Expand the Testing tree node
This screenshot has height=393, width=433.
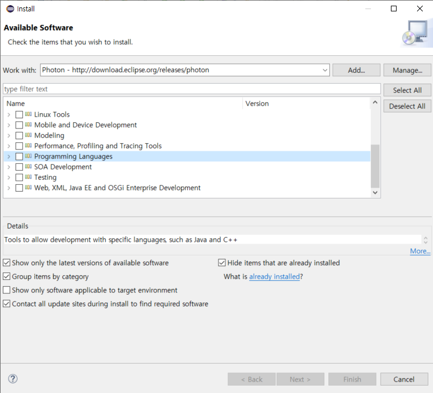tap(9, 177)
